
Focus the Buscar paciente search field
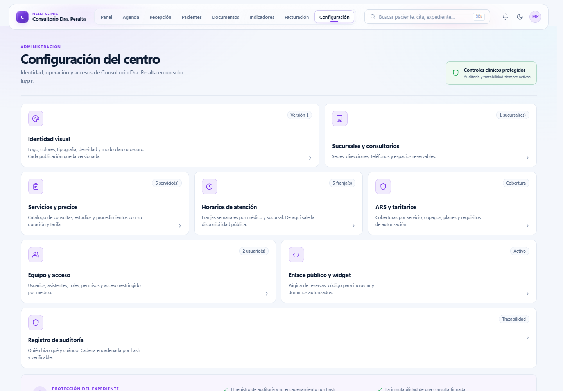(427, 17)
